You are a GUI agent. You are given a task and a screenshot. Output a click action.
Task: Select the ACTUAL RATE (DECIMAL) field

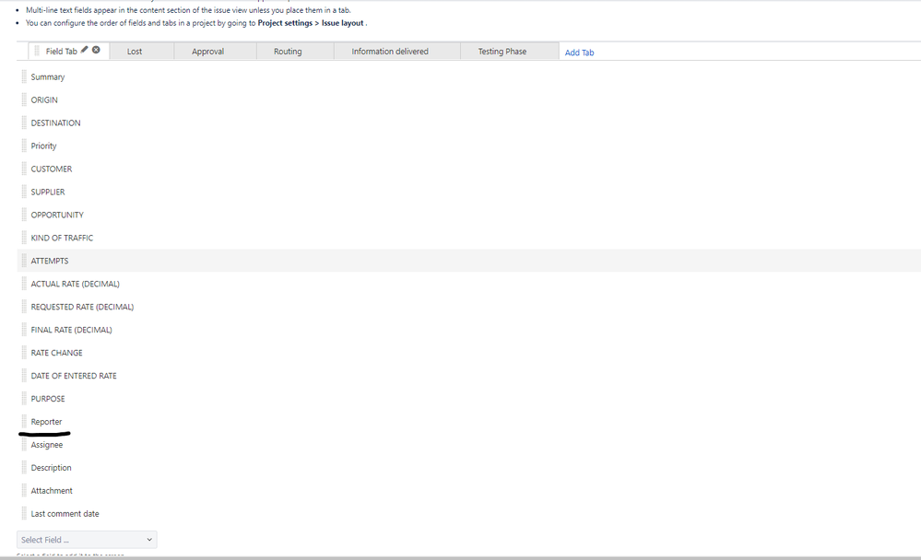pos(468,284)
